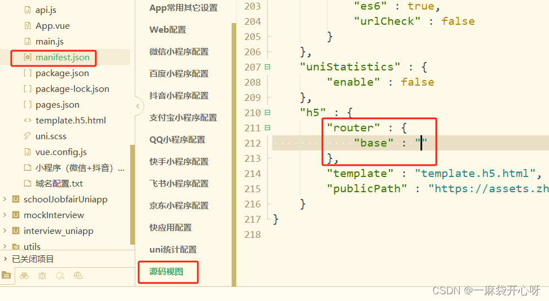Place cursor in the "base" value string
This screenshot has width=549, height=301.
tap(421, 143)
